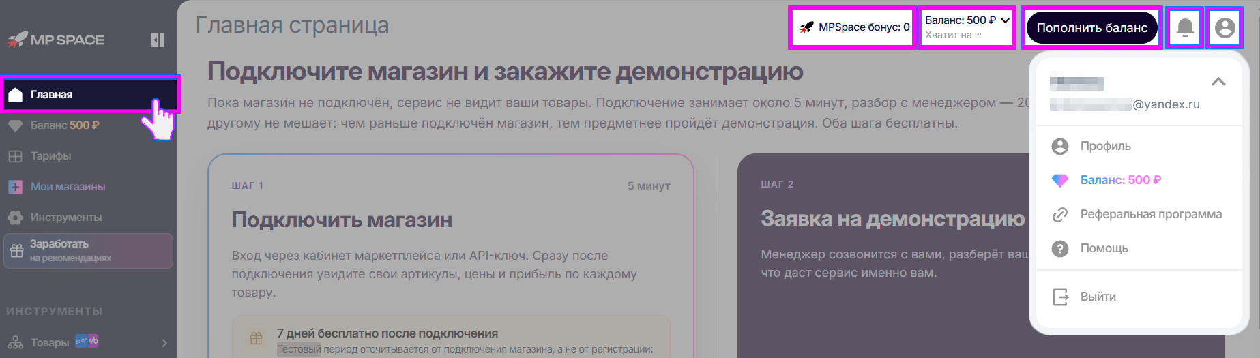
Task: Click the ШАГ 2 label
Action: (777, 184)
